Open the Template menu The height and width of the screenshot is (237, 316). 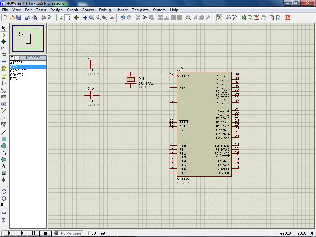click(x=140, y=10)
